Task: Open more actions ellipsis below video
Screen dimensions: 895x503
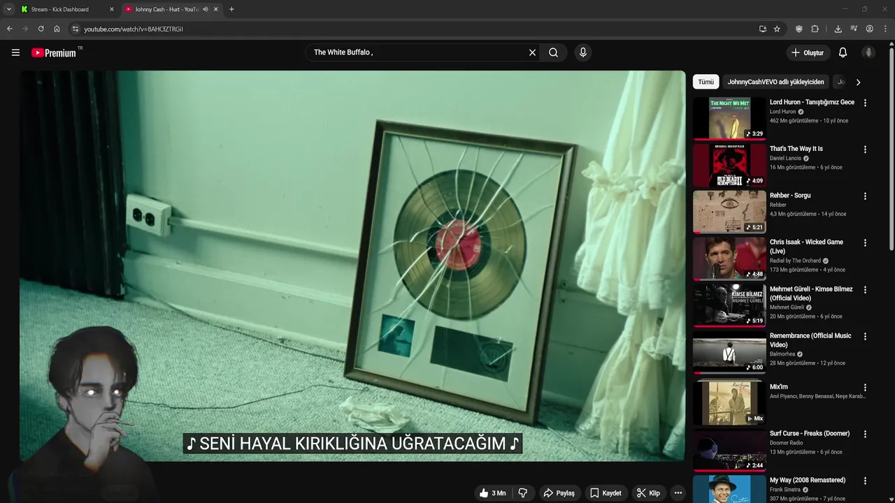Action: (x=678, y=493)
